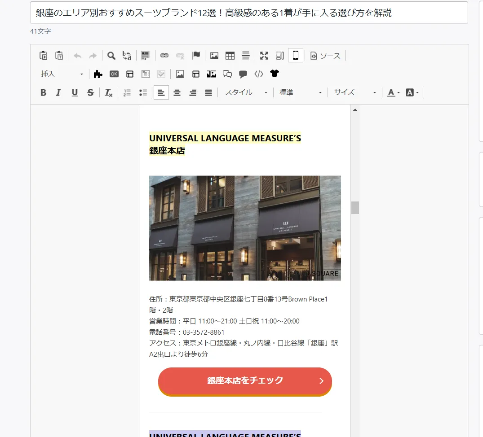Toggle bold formatting
The image size is (483, 437).
point(43,92)
